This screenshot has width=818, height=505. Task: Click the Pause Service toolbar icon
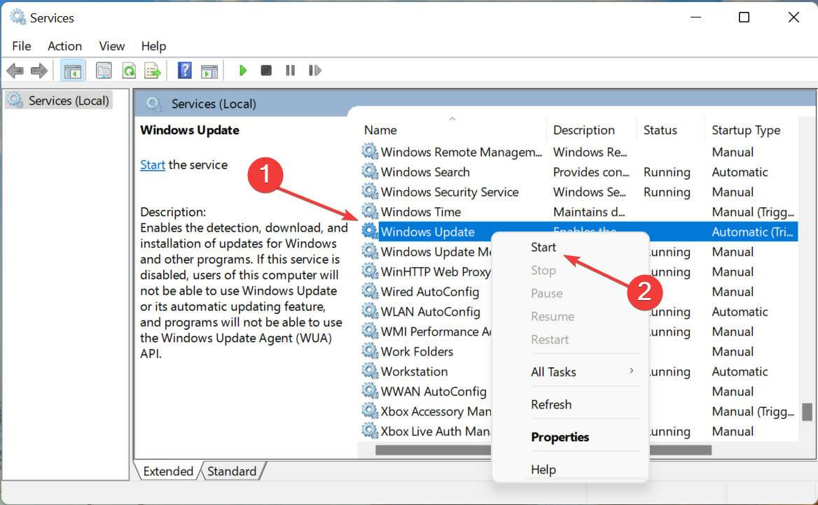[290, 71]
